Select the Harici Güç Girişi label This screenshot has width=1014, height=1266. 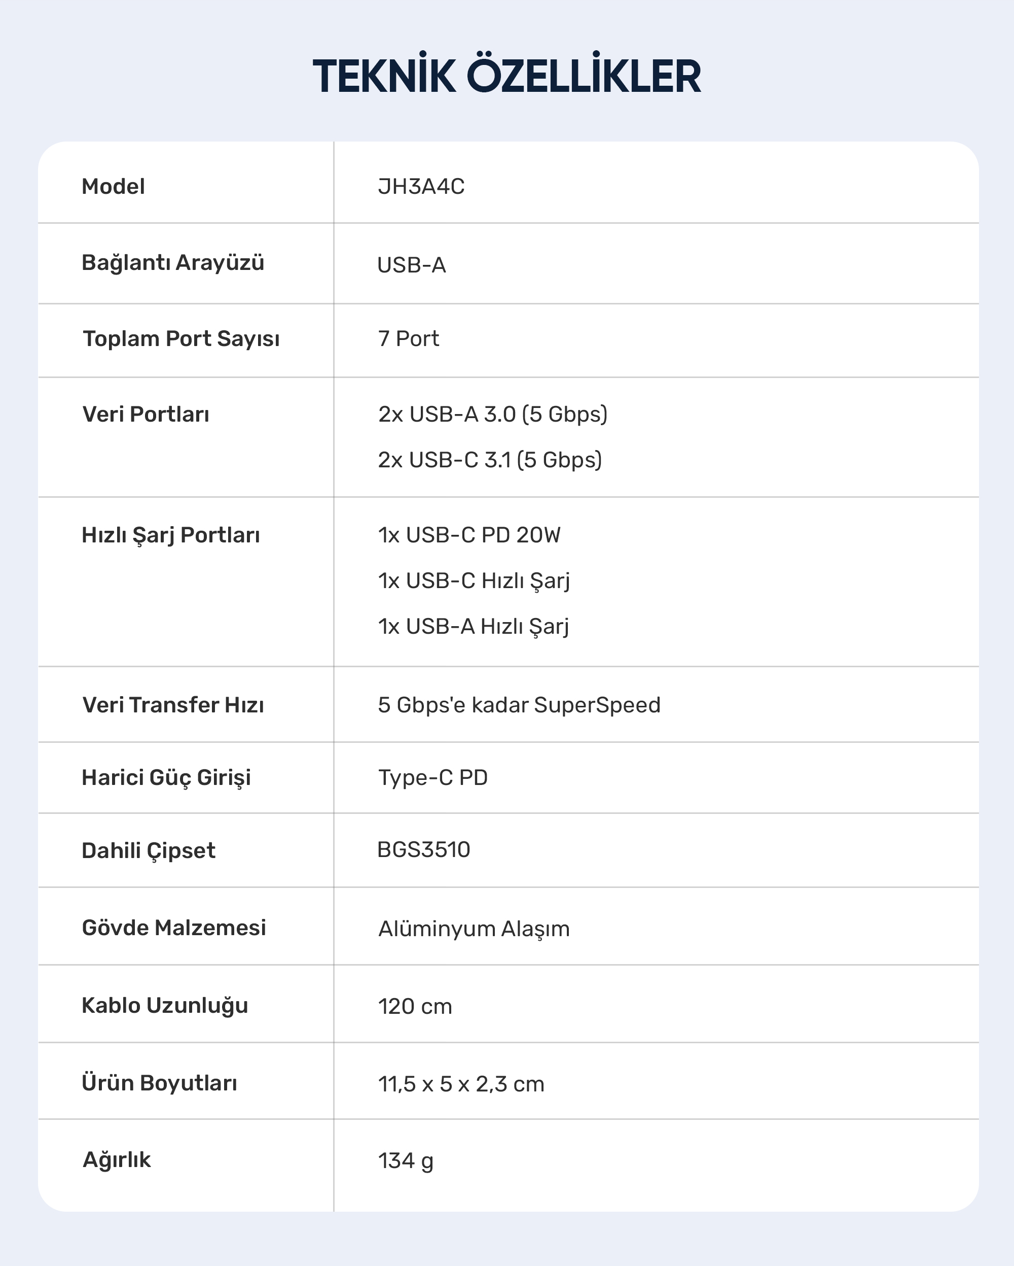click(166, 778)
